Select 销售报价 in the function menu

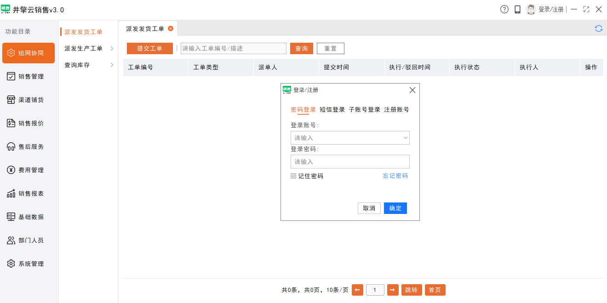pos(28,123)
